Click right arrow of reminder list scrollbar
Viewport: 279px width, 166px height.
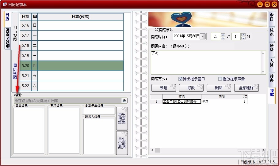pos(264,150)
